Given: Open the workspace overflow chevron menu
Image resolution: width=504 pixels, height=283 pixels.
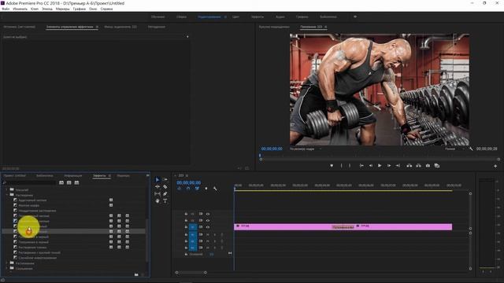Looking at the screenshot, I should click(x=355, y=17).
